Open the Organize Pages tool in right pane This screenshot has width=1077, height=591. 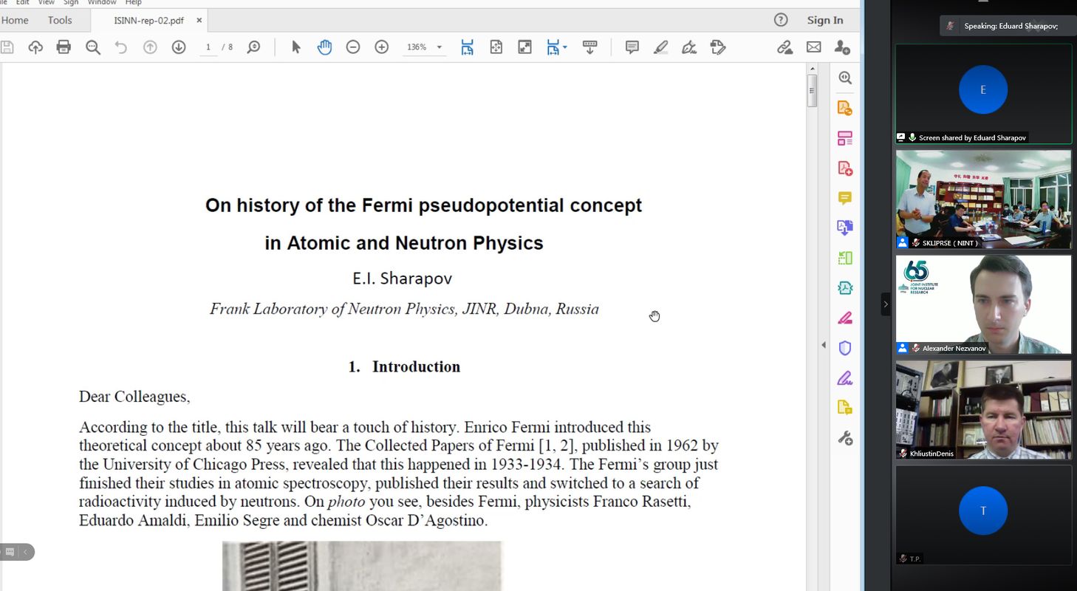(x=845, y=138)
